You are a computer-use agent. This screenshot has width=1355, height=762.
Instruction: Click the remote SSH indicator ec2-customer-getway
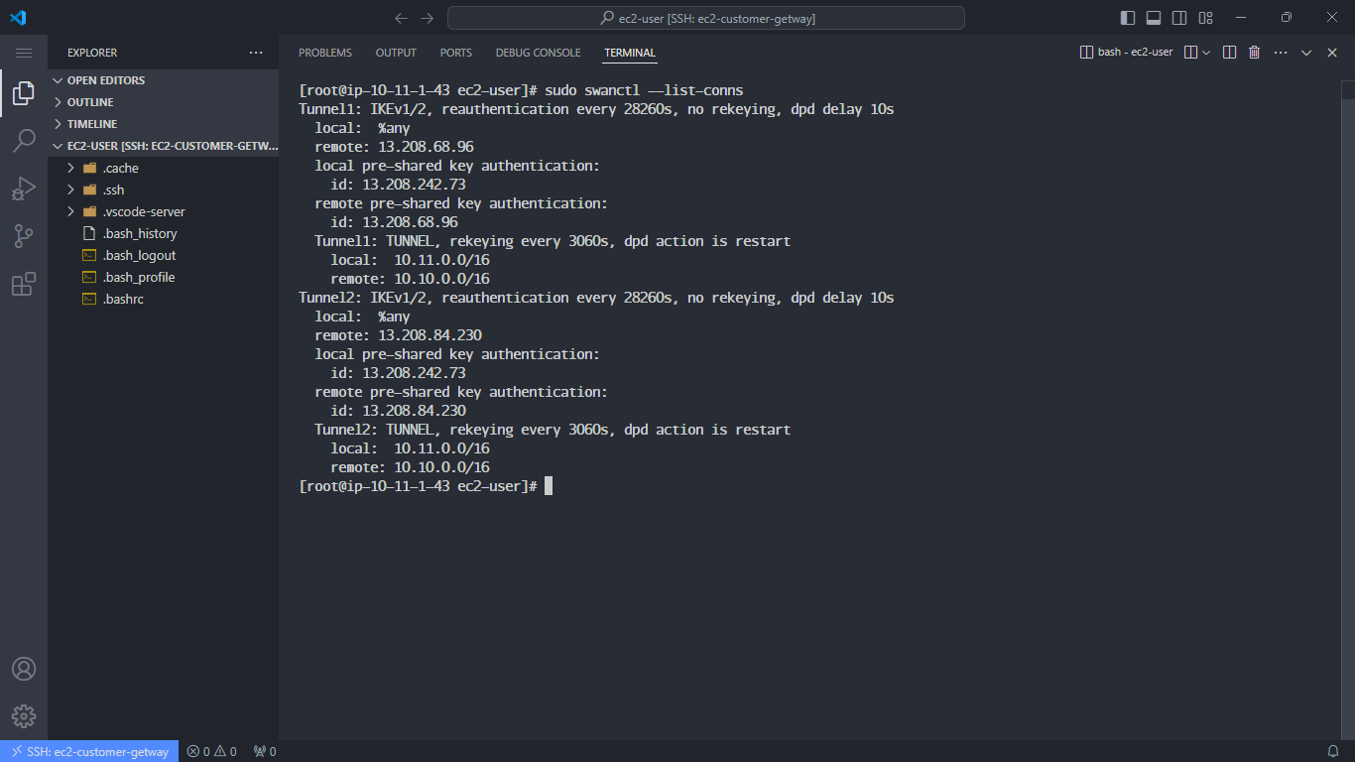pyautogui.click(x=89, y=751)
